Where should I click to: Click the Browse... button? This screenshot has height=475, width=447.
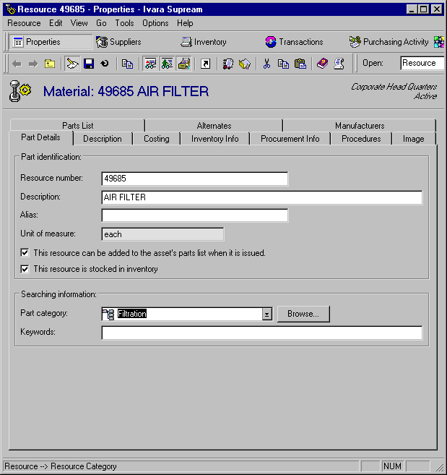tap(303, 314)
